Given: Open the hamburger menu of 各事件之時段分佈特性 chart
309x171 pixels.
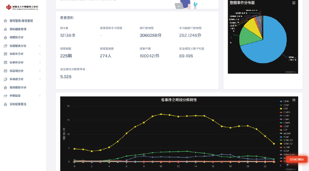Looking at the screenshot, I should 294,100.
